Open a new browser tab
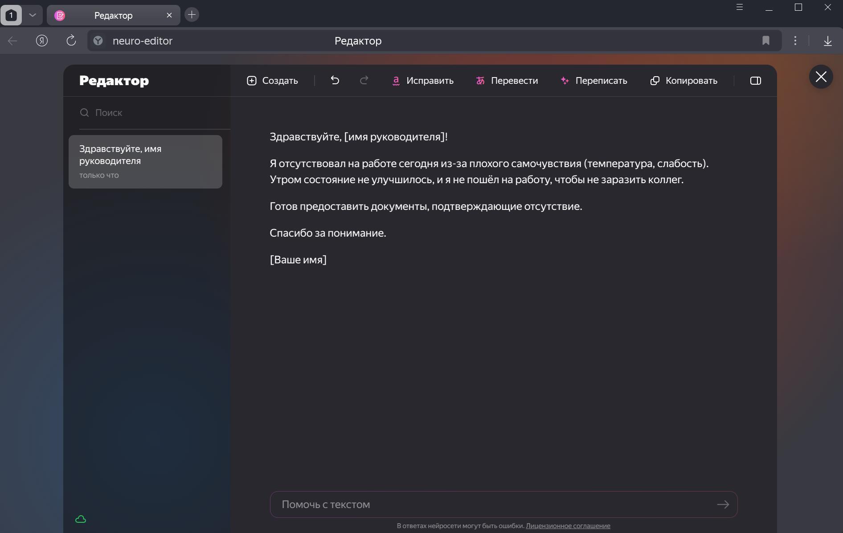This screenshot has width=843, height=533. coord(192,15)
